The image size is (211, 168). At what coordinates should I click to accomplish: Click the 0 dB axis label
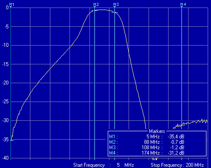tap(7, 8)
